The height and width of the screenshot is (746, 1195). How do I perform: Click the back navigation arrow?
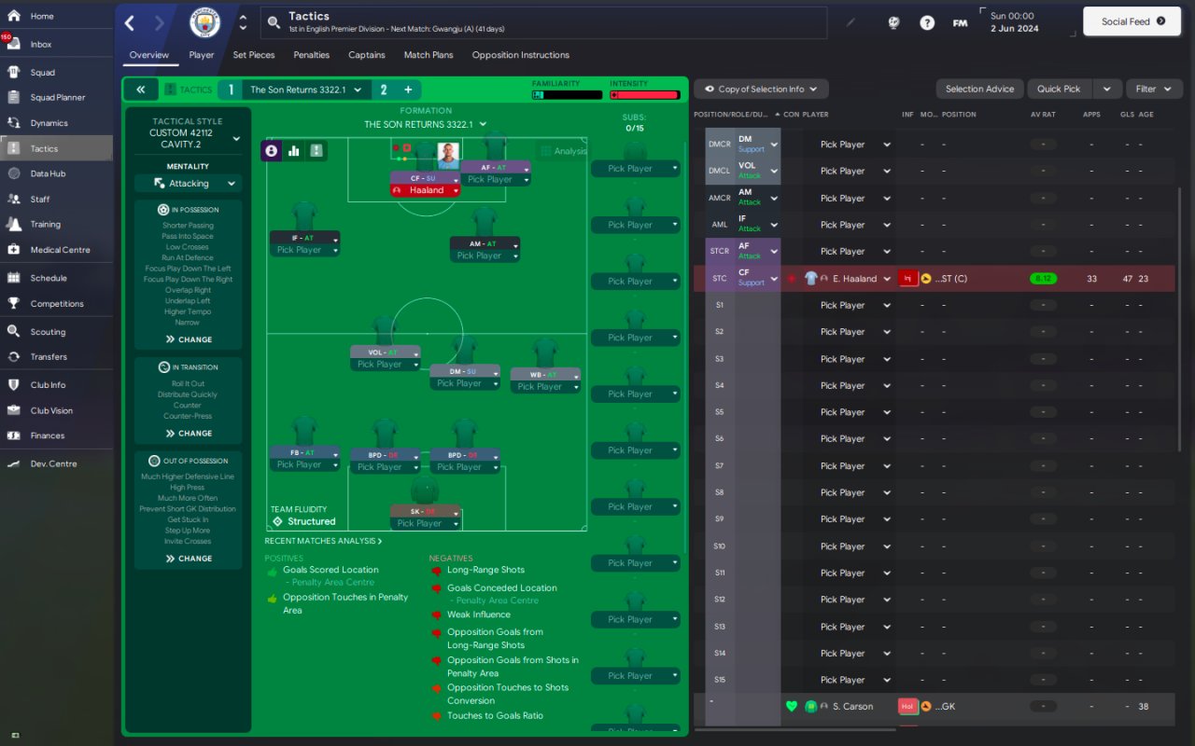click(130, 23)
